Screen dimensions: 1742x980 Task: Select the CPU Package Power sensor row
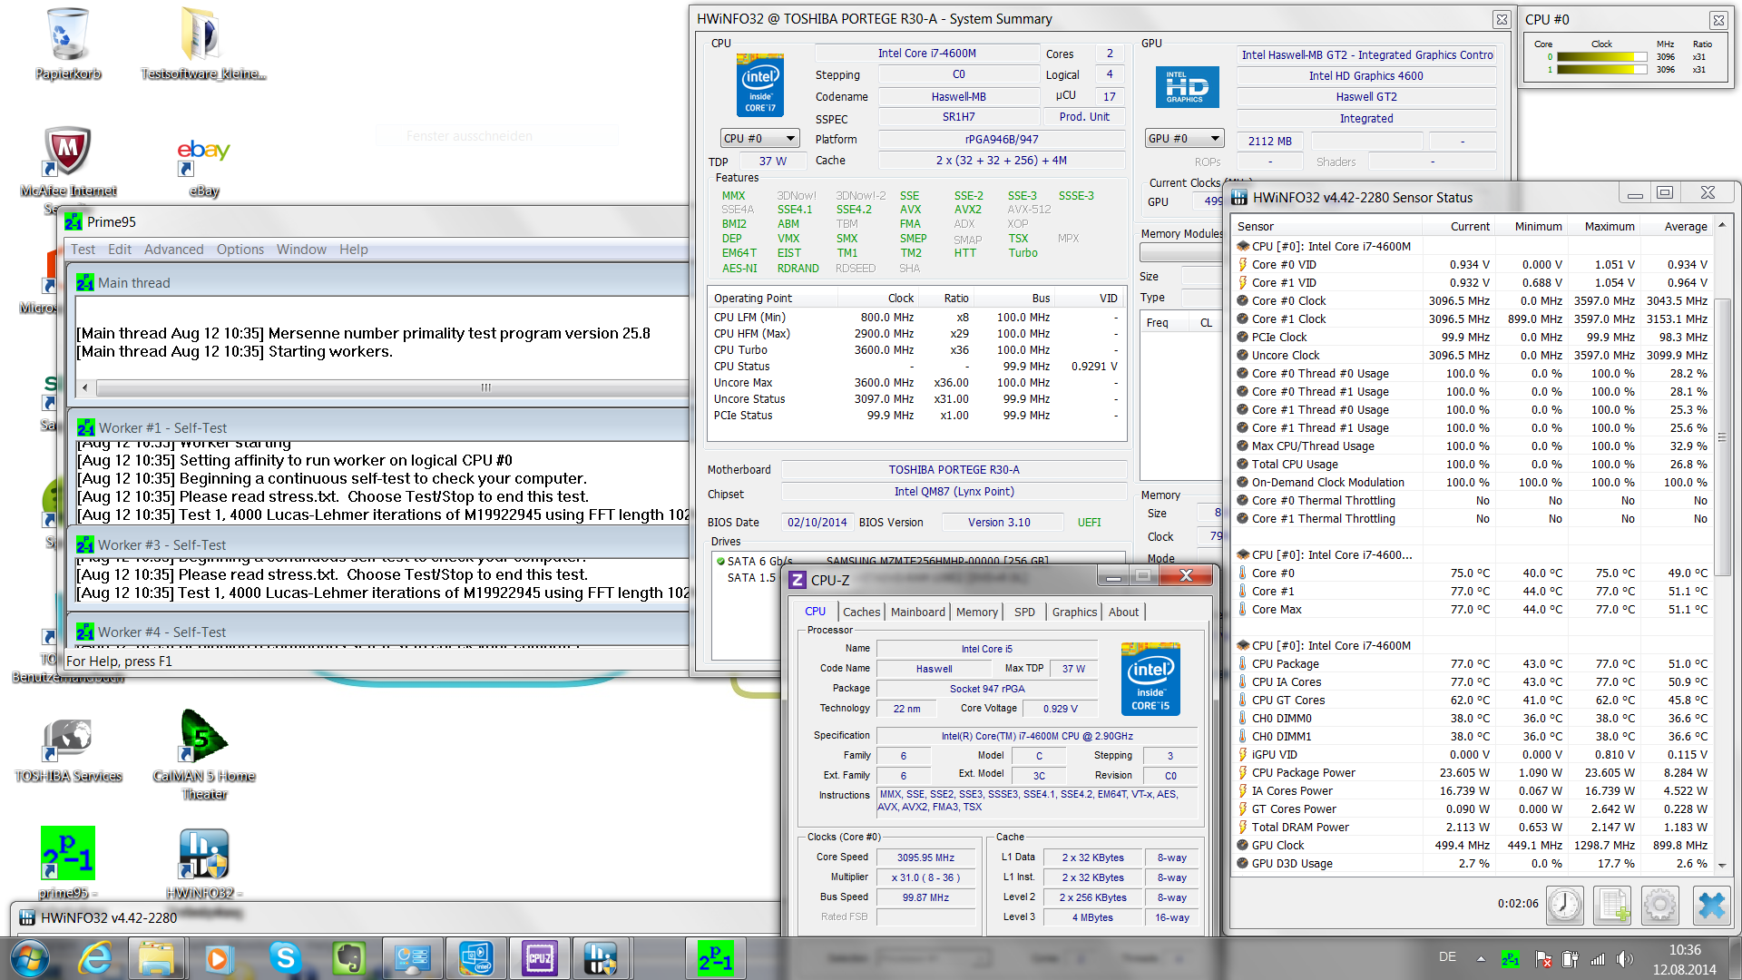[1473, 773]
